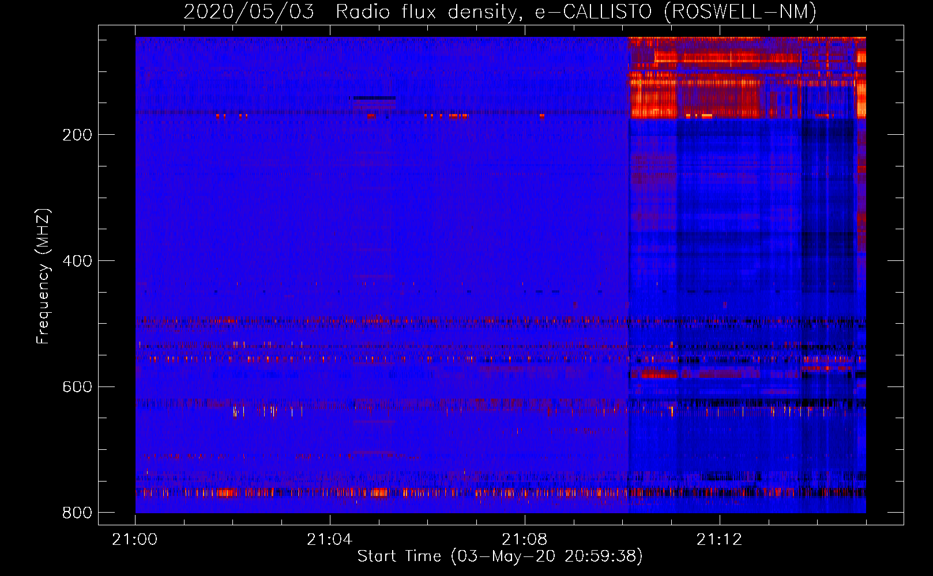Click the bright red radio burst region at upper right
The height and width of the screenshot is (576, 933).
(x=747, y=78)
